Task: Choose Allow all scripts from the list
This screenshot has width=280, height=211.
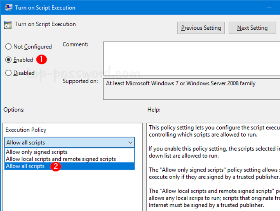Action: [25, 166]
